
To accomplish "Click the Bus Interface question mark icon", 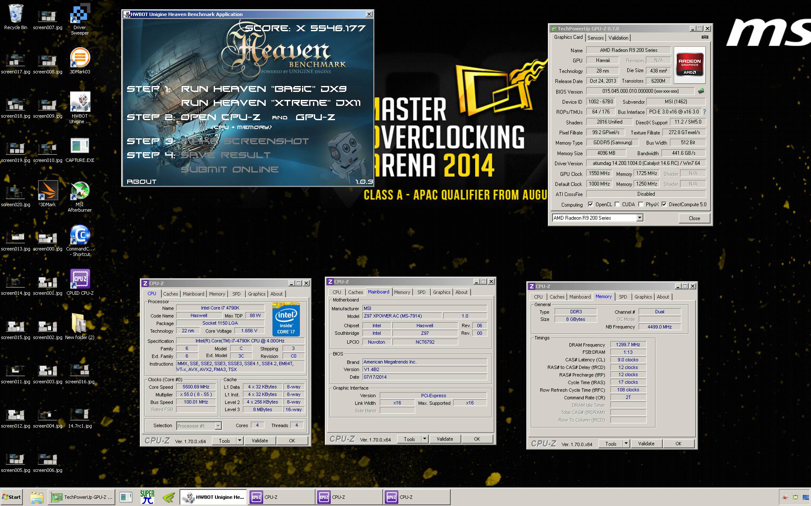I will [704, 112].
